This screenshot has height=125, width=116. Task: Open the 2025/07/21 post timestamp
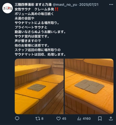89,5
